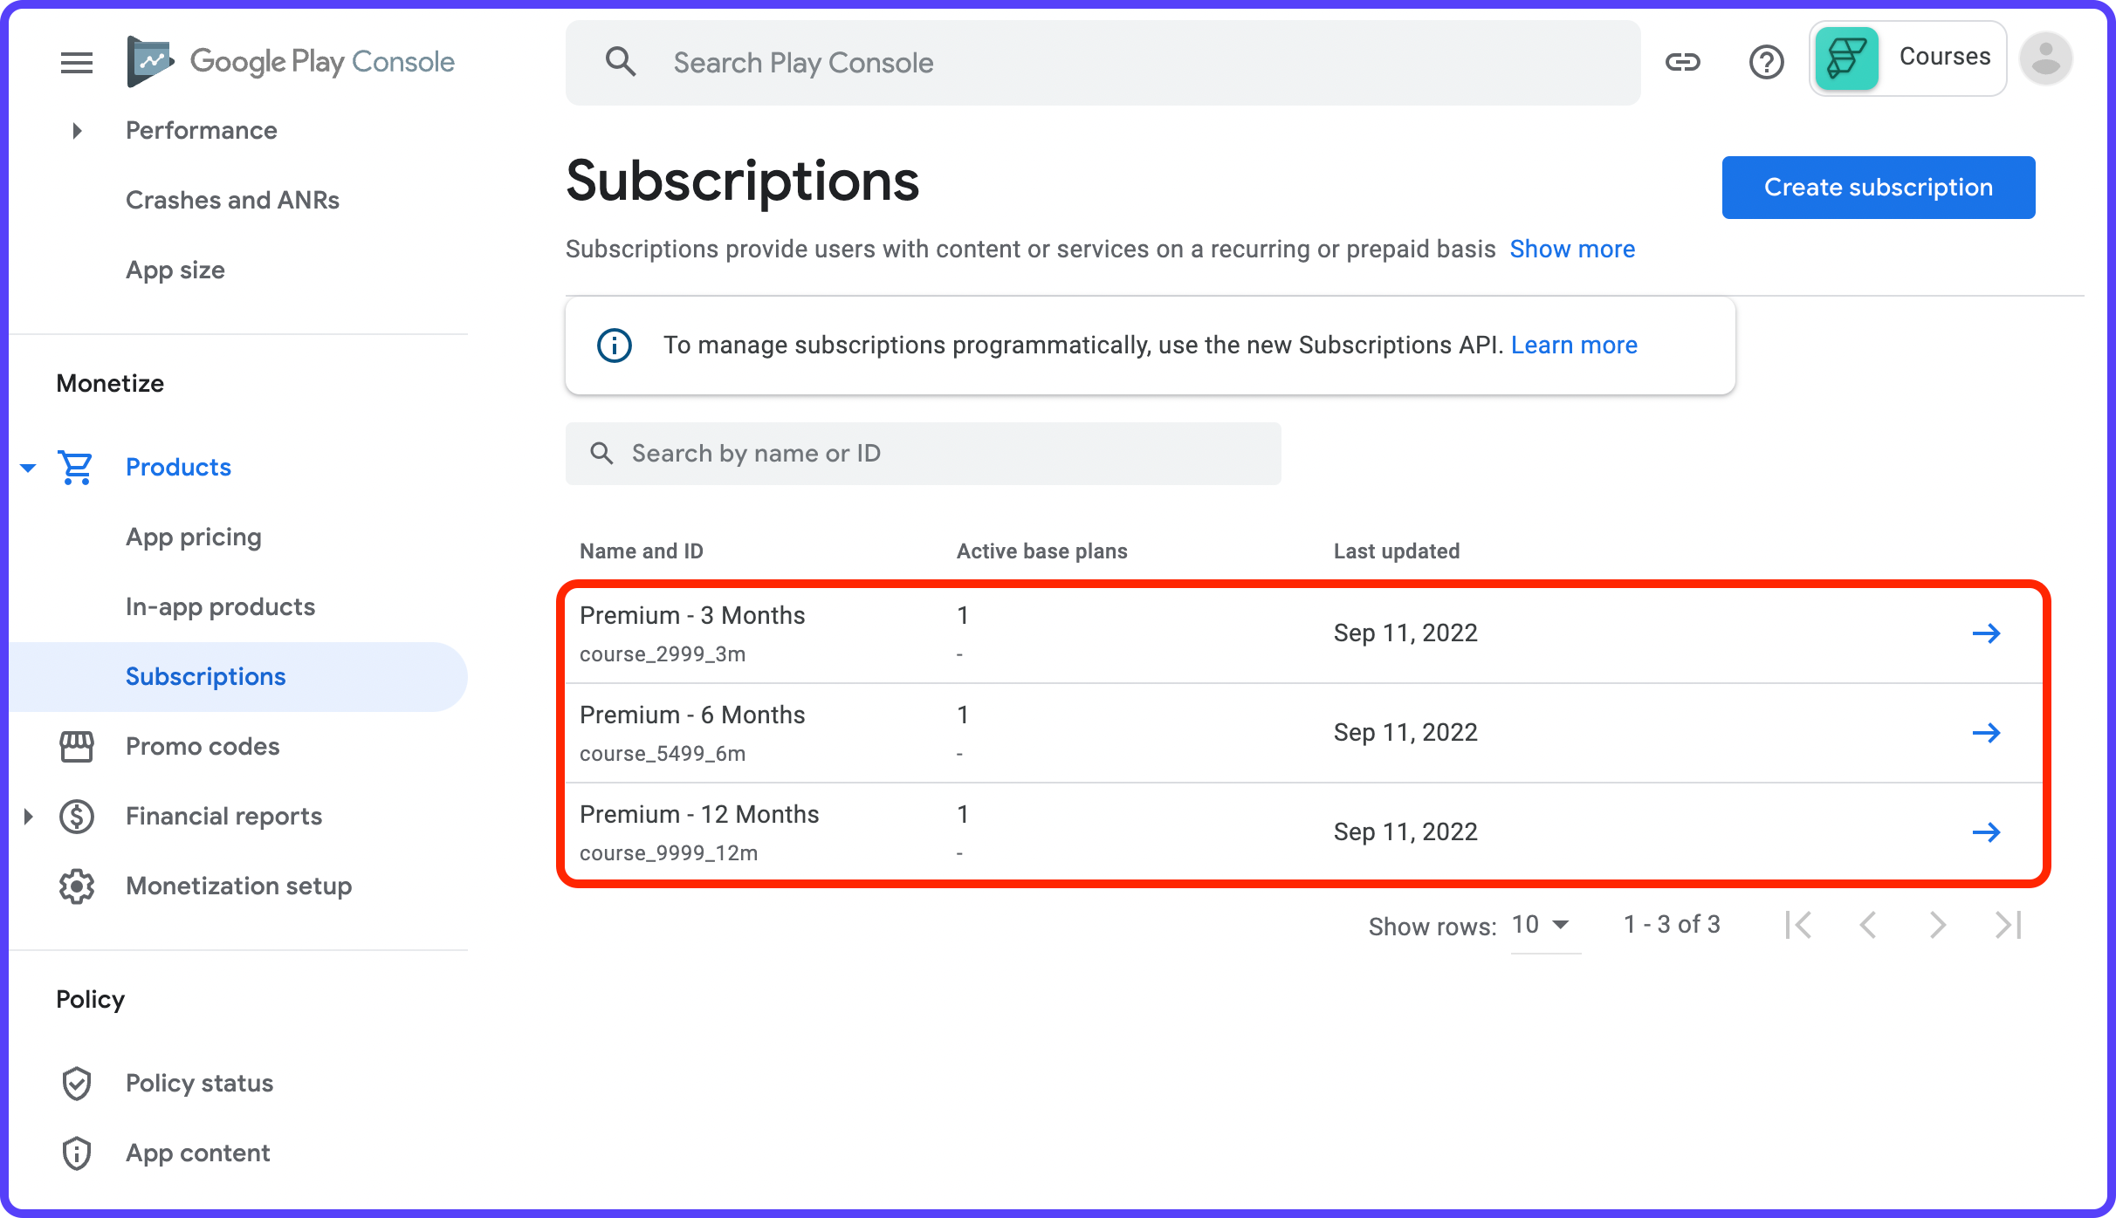Open the navigation hamburger menu

tap(76, 62)
